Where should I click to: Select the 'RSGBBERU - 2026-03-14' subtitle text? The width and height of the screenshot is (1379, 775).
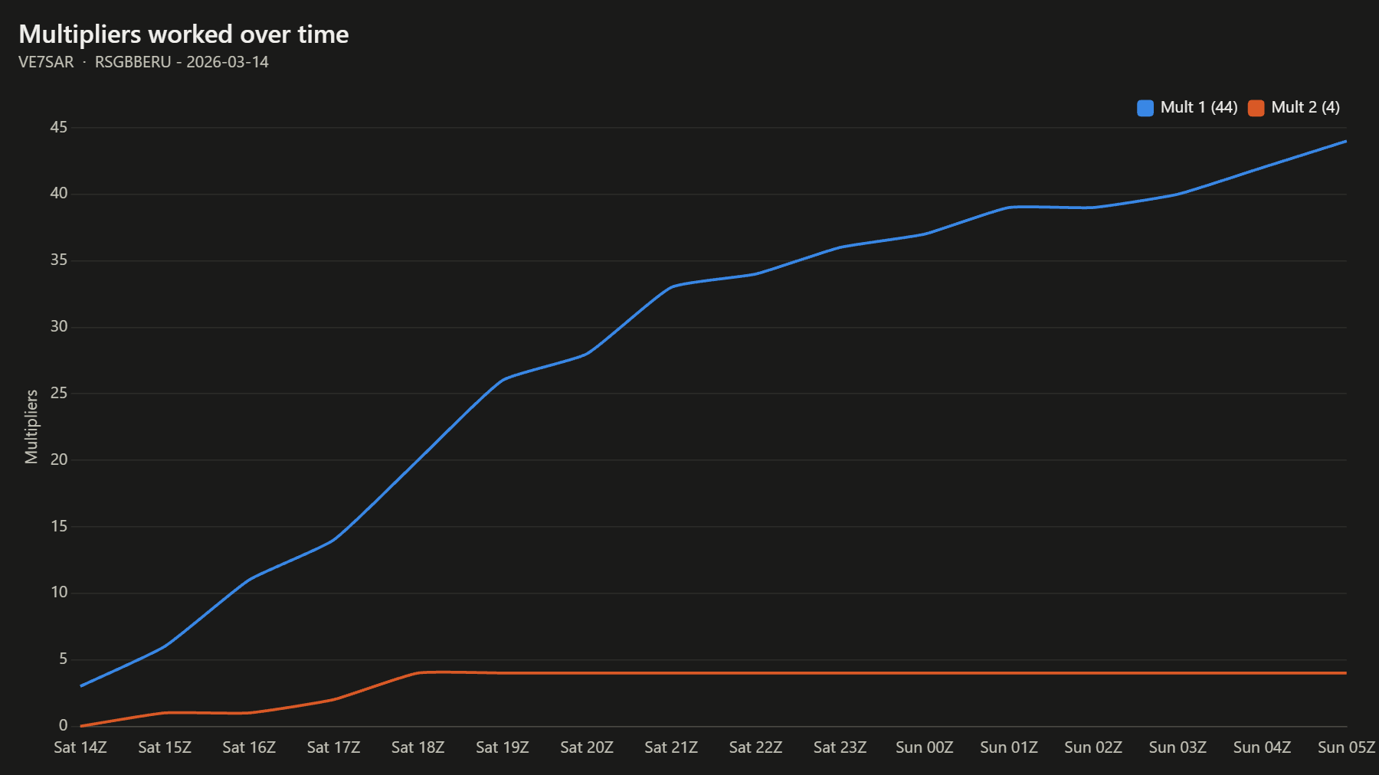tap(182, 62)
